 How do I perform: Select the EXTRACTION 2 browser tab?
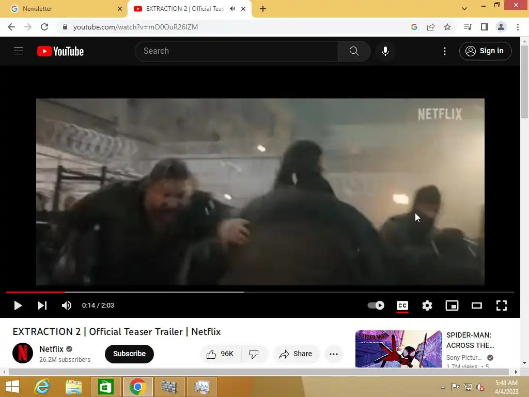(x=184, y=9)
